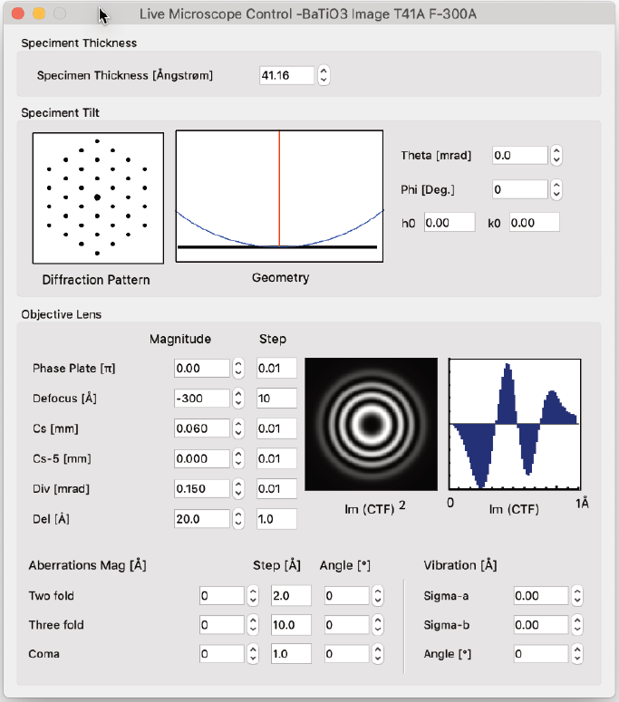Viewport: 619px width, 702px height.
Task: Click the Sigma-a vibration stepper
Action: (x=577, y=596)
